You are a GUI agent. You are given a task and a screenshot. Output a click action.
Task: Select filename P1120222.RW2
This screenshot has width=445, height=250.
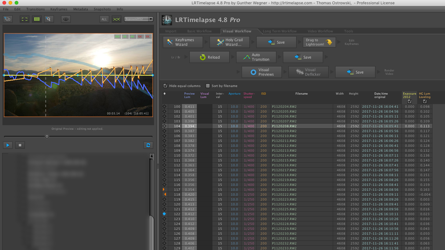(x=284, y=194)
